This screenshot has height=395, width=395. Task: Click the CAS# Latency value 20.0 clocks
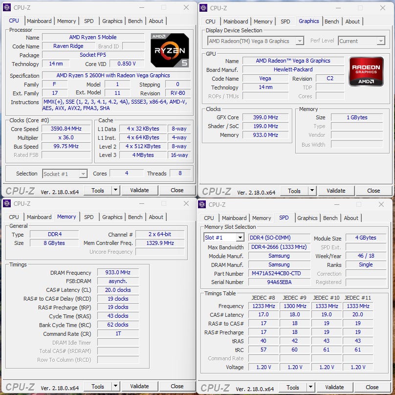tap(118, 290)
